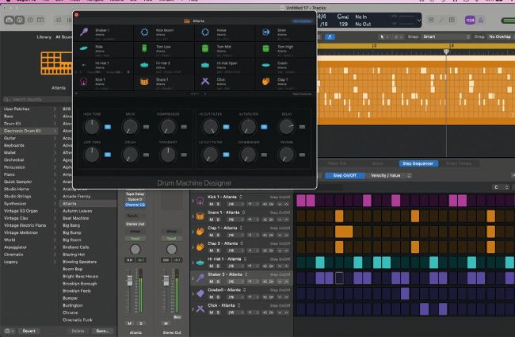Screen dimensions: 515x337
Task: Expand the Snare 1 - Atlanta row
Action: pyautogui.click(x=193, y=216)
